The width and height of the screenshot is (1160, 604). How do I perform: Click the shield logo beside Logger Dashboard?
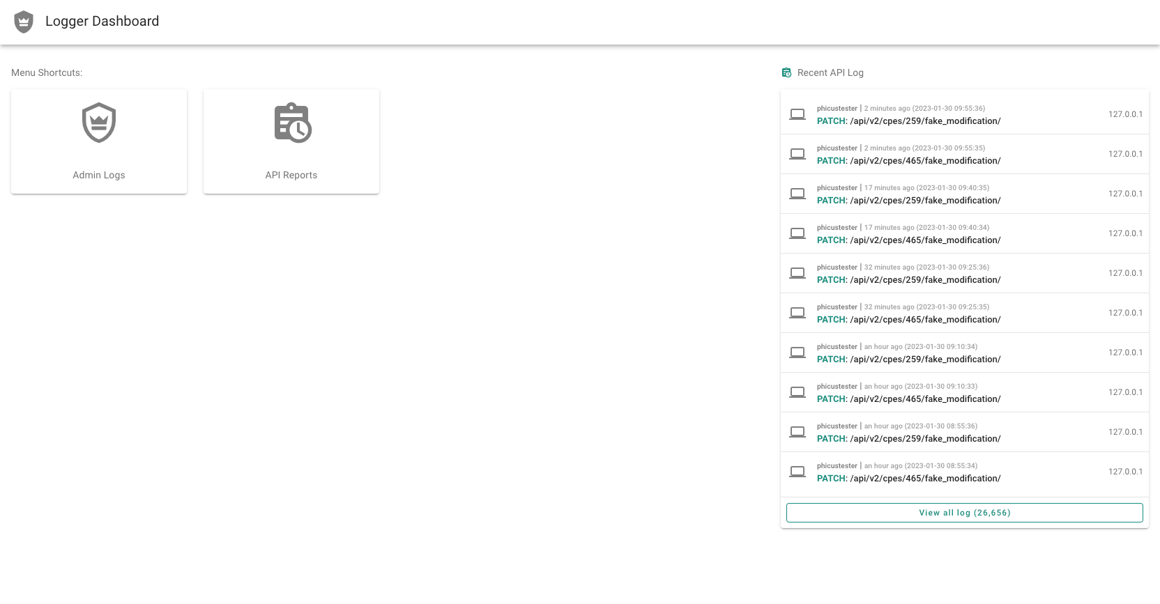24,22
